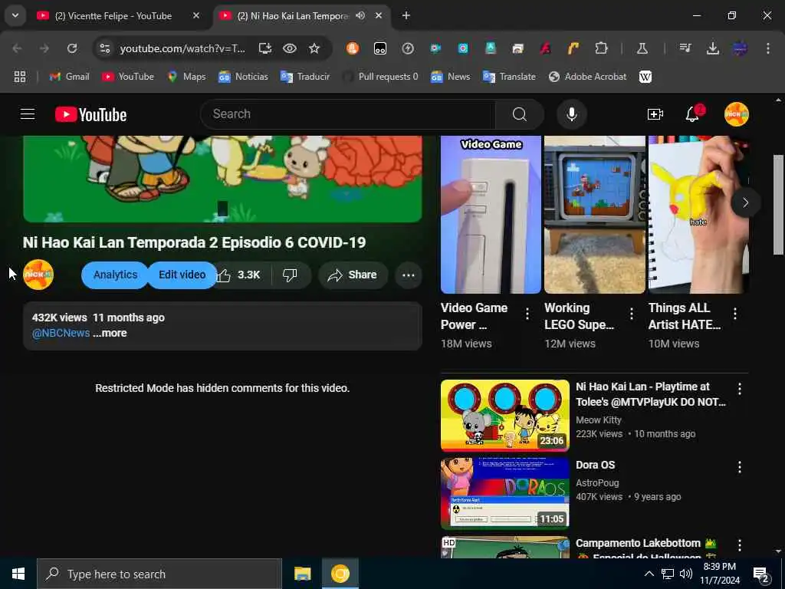Like the video with thumbs up
Viewport: 785px width, 589px height.
pyautogui.click(x=239, y=275)
